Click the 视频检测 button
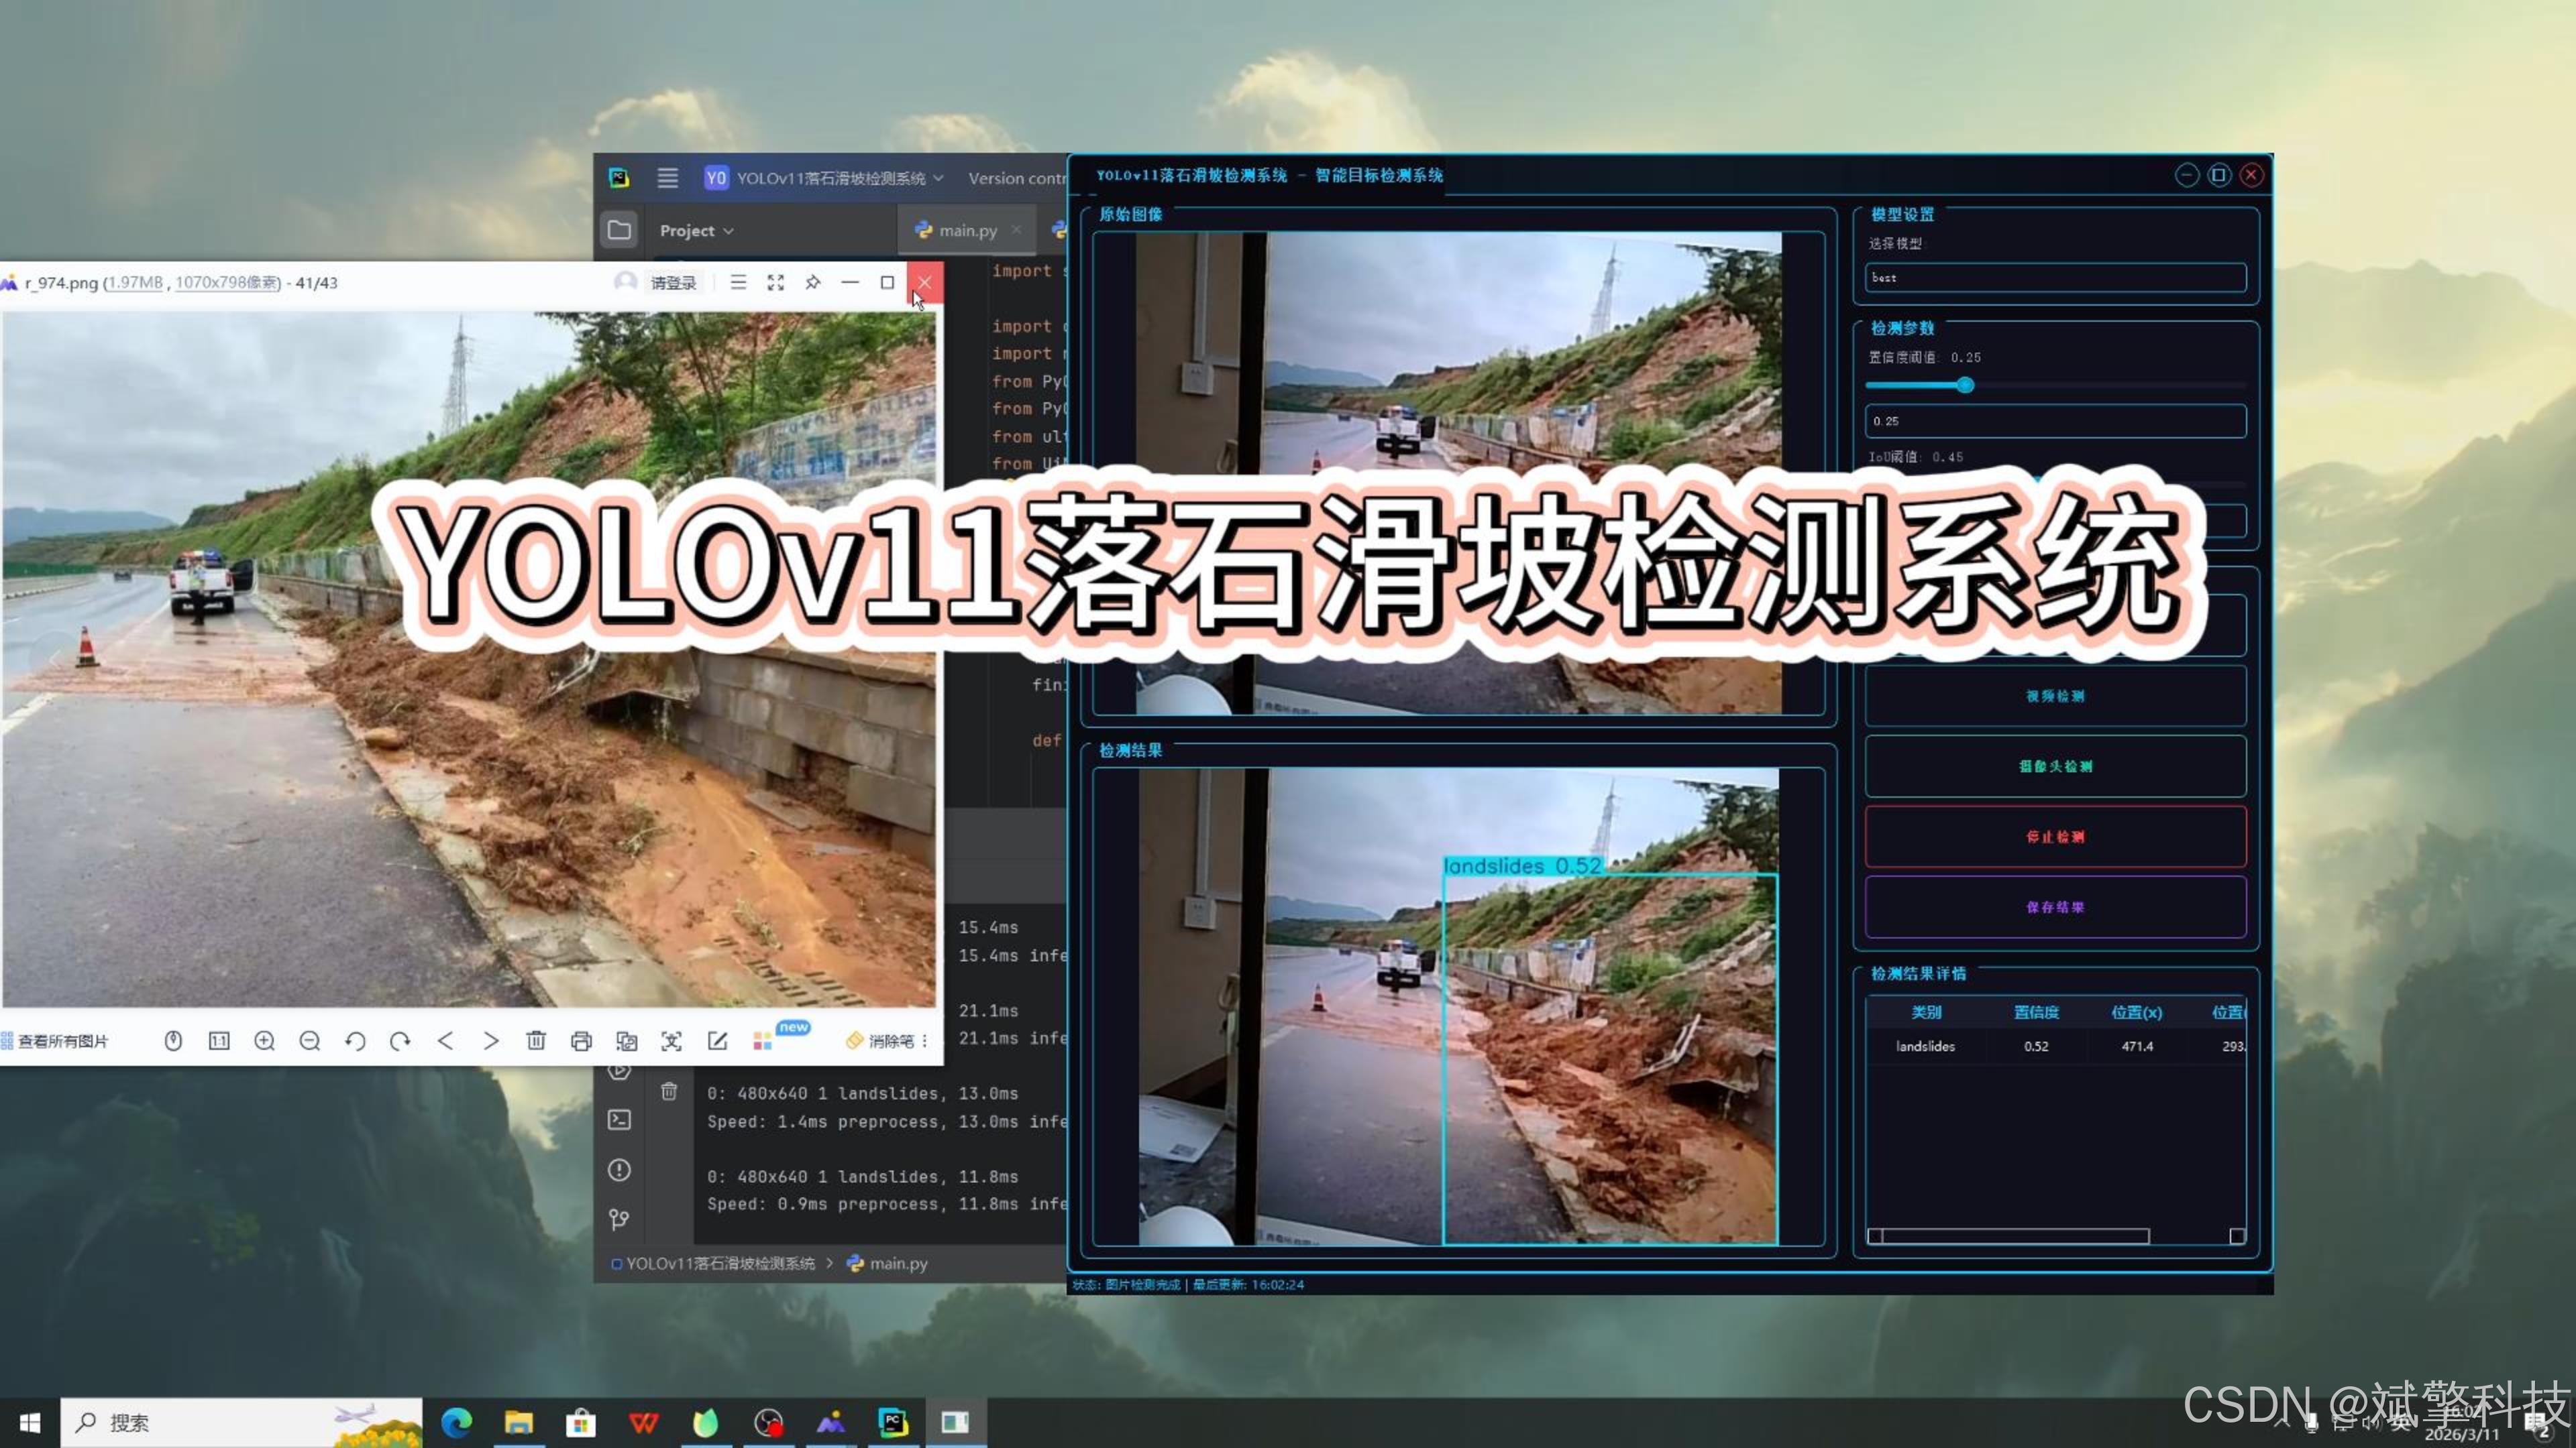Viewport: 2576px width, 1448px height. coord(2054,697)
